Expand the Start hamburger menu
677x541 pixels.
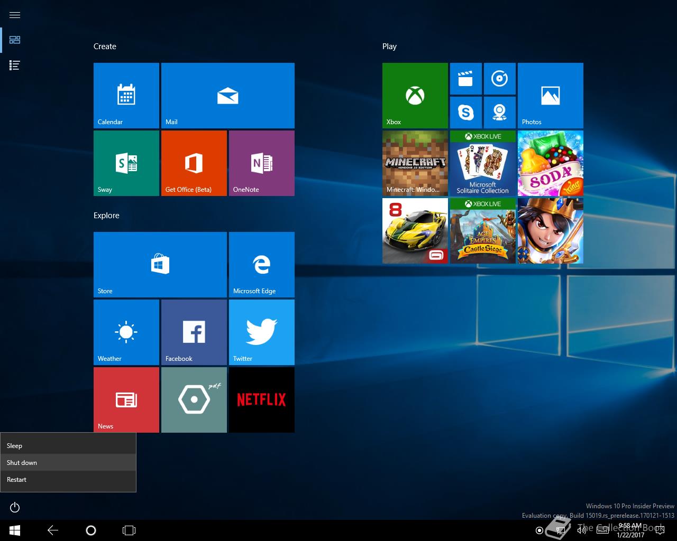click(x=15, y=15)
